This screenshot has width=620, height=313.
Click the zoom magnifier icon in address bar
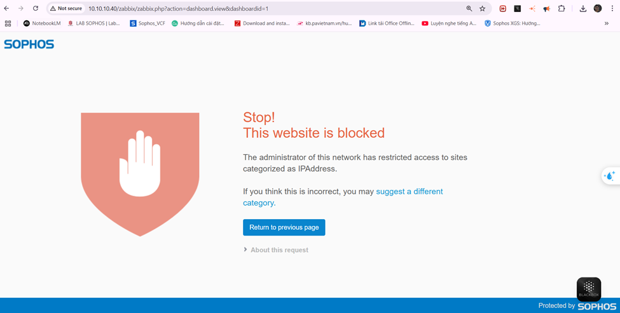pos(469,9)
